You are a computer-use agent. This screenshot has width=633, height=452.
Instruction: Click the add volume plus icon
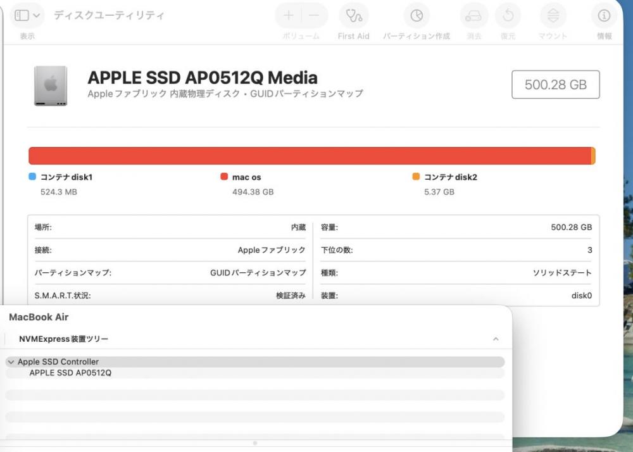289,16
